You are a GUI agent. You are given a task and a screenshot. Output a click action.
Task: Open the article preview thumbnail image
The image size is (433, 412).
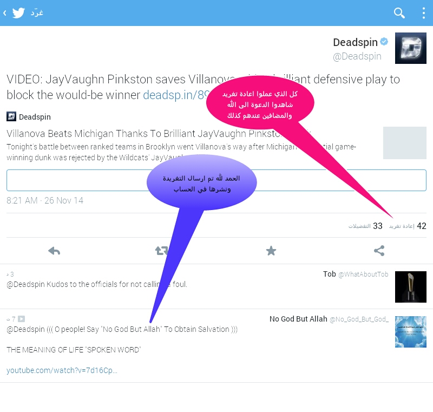tap(404, 143)
